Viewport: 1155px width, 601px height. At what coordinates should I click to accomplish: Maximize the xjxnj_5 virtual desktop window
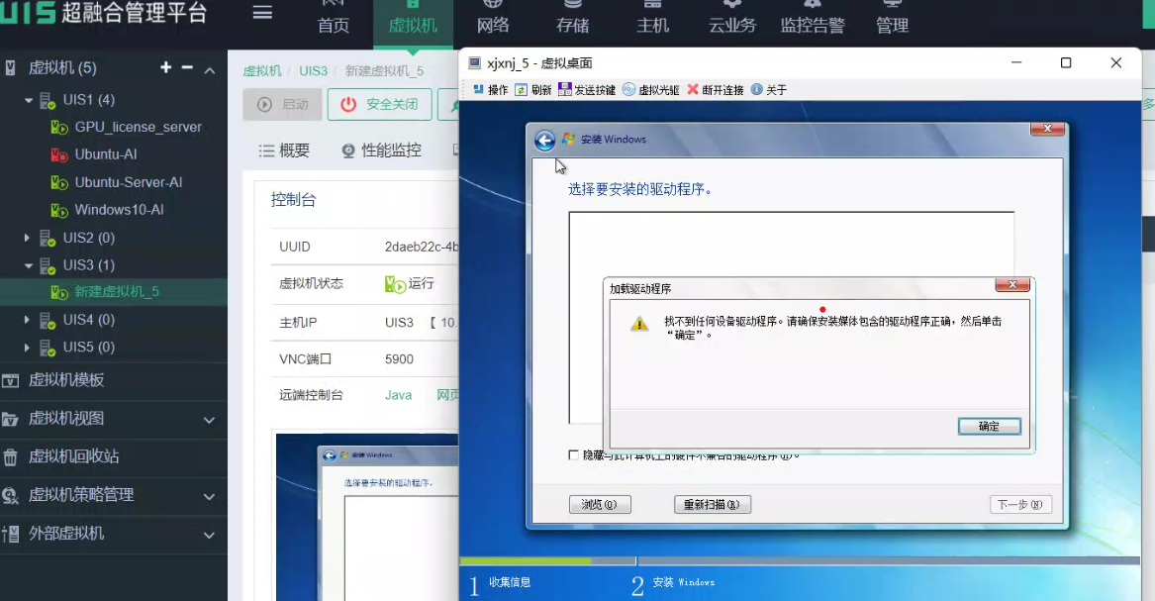pyautogui.click(x=1065, y=62)
